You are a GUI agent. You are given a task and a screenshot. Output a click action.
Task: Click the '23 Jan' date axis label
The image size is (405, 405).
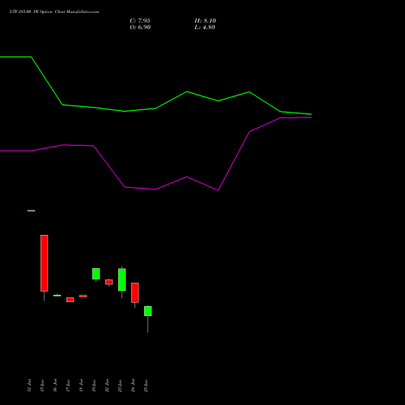(120, 386)
